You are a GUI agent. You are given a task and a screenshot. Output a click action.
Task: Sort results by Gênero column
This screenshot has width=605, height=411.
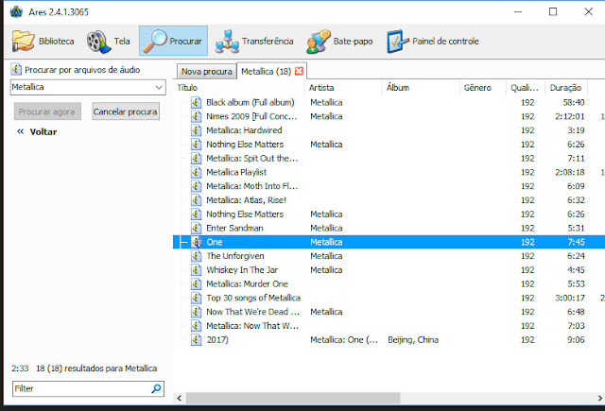pos(483,88)
